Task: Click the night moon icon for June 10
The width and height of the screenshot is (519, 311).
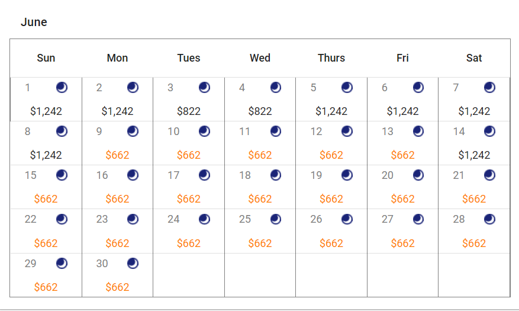Action: [x=204, y=132]
